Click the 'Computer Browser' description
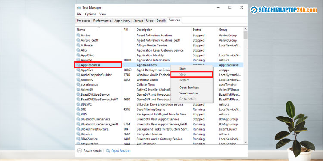 149,134
